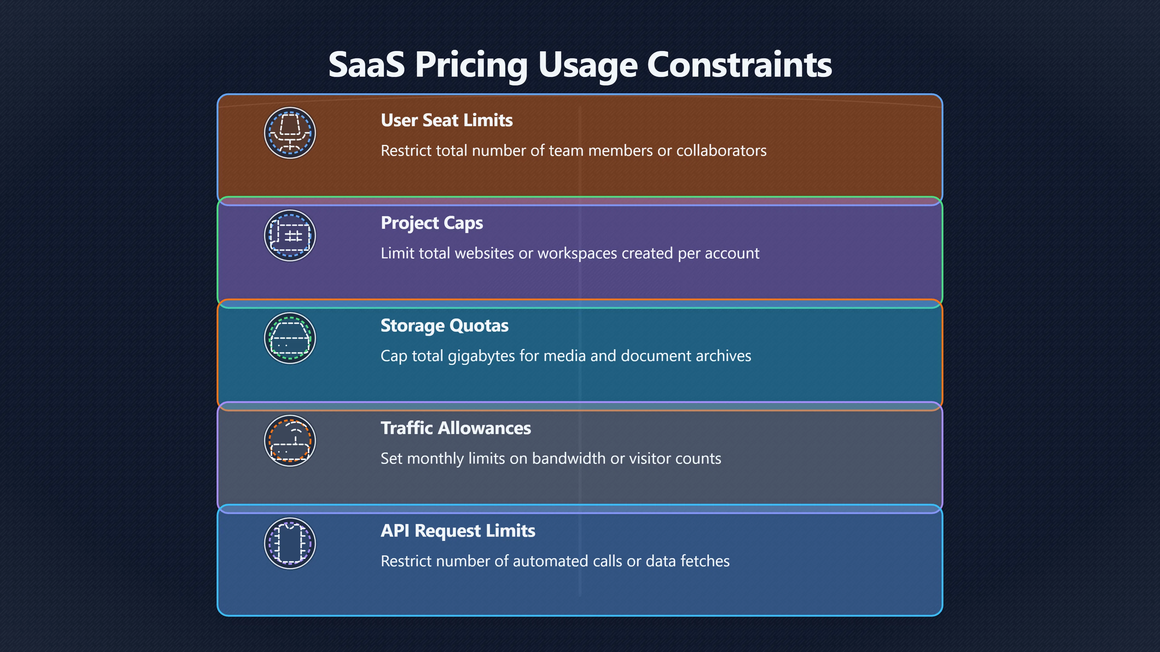Select the Storage Quotas heading
This screenshot has width=1160, height=652.
444,326
